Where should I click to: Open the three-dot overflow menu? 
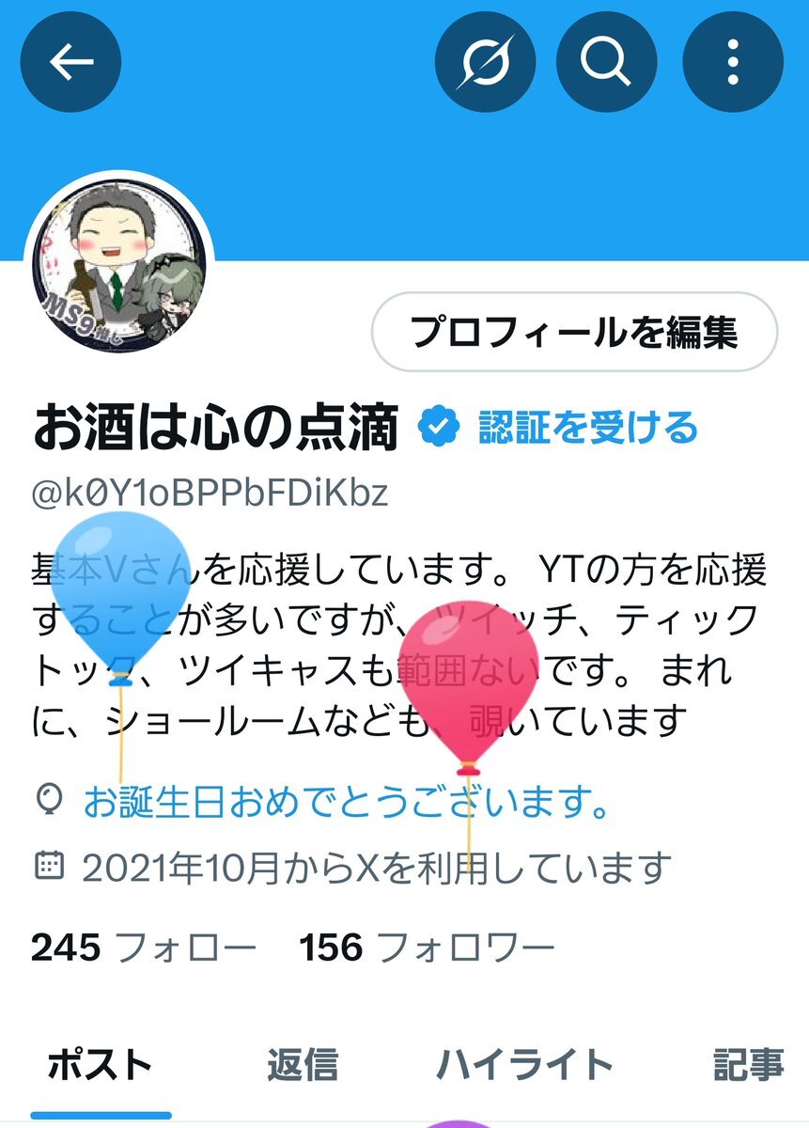coord(733,62)
